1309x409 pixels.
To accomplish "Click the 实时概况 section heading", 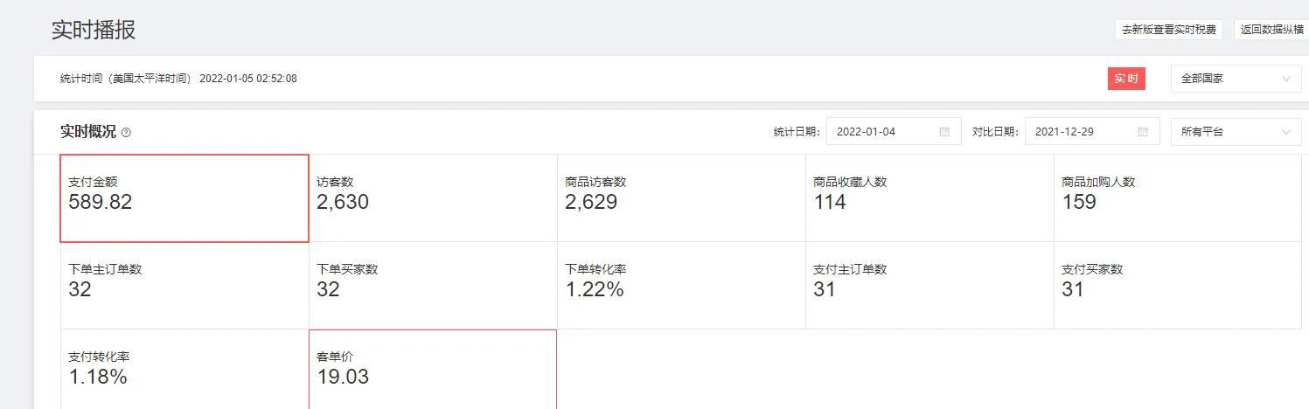I will coord(87,132).
